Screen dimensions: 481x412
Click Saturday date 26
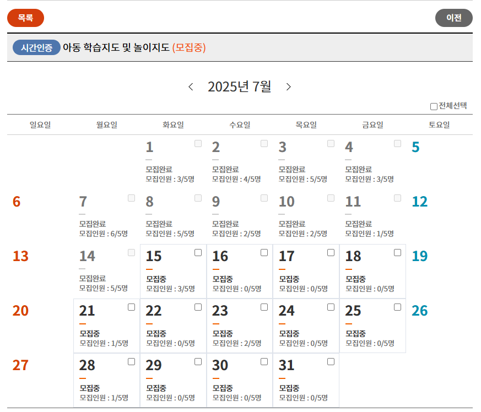(x=419, y=311)
